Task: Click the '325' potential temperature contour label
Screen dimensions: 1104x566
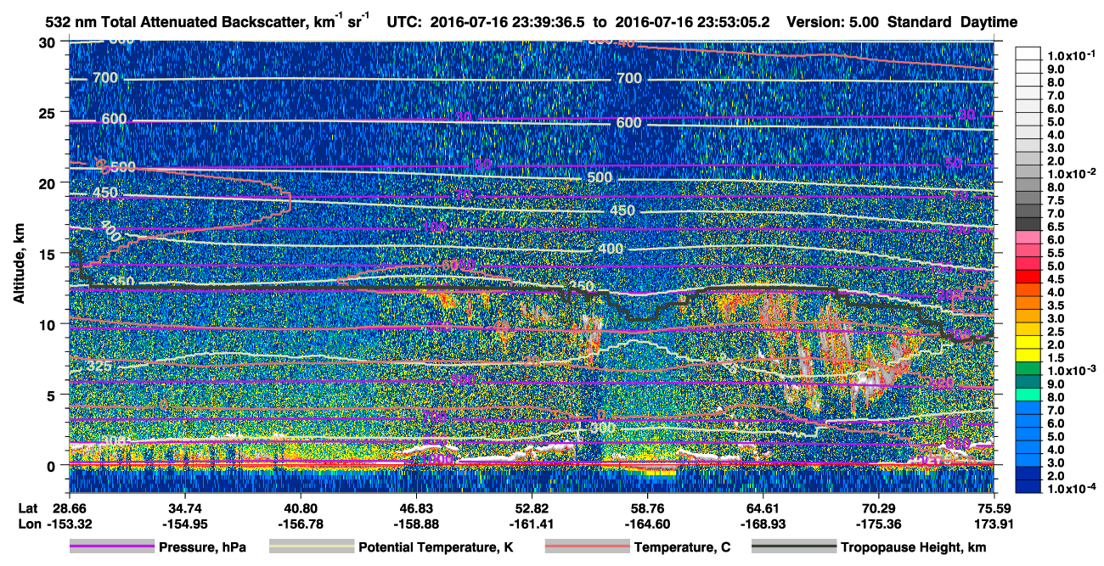Action: pyautogui.click(x=99, y=367)
